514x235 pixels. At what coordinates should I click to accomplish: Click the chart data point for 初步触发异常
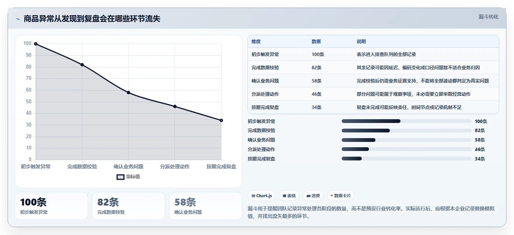point(36,44)
